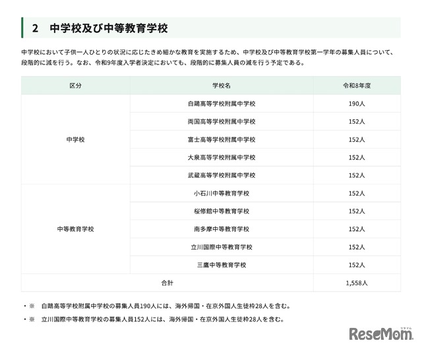Click 南多摩中等教育学校 school name
This screenshot has height=349, width=422.
click(x=222, y=229)
